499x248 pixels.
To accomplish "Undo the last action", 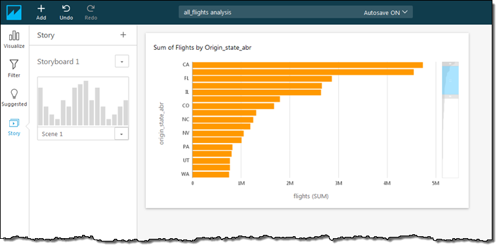I will point(66,12).
